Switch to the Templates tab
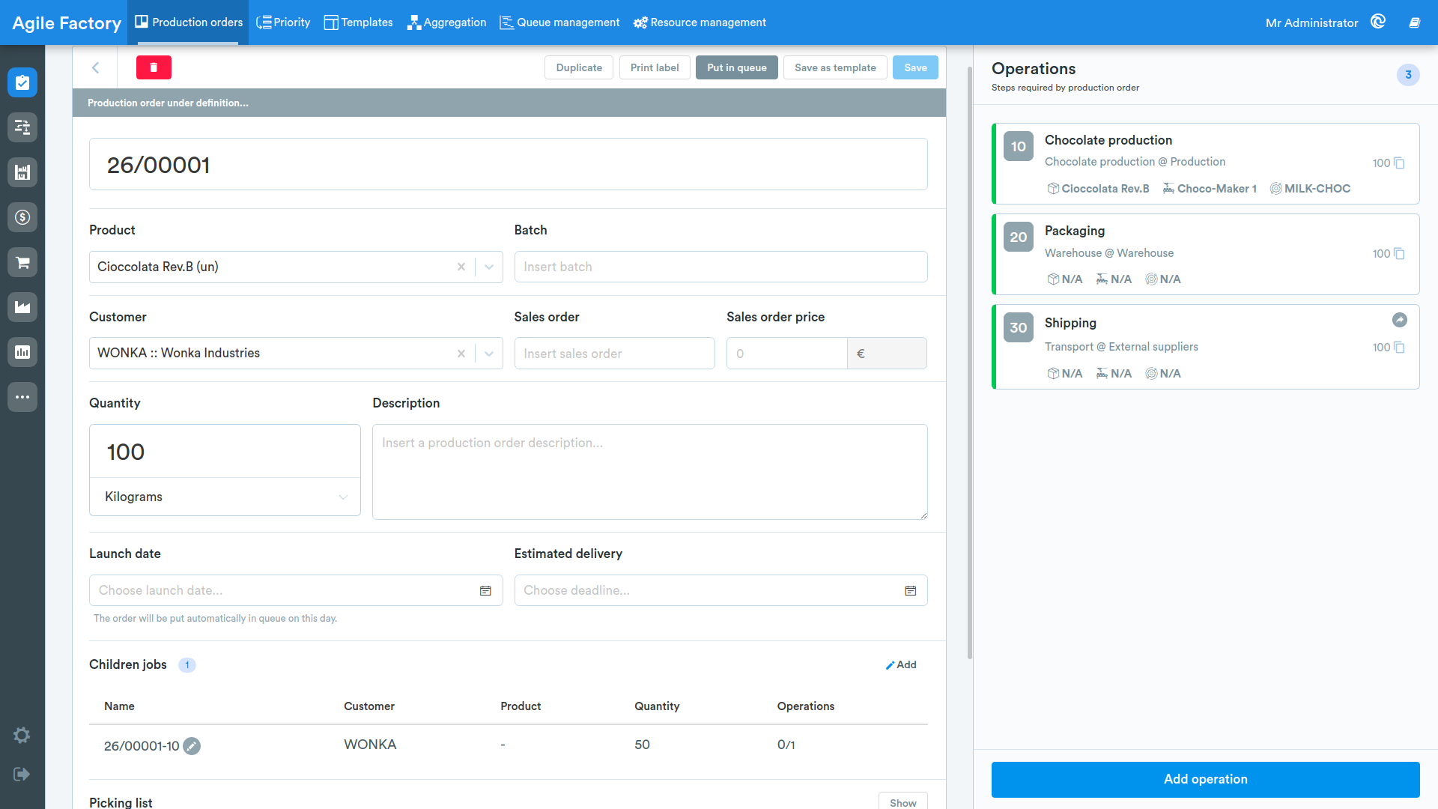 coord(358,22)
